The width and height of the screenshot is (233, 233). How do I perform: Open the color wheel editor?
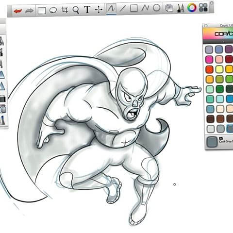point(192,7)
